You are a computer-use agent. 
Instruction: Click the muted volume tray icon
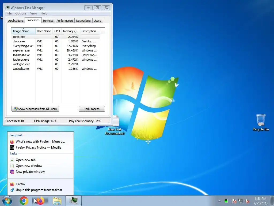pyautogui.click(x=247, y=201)
